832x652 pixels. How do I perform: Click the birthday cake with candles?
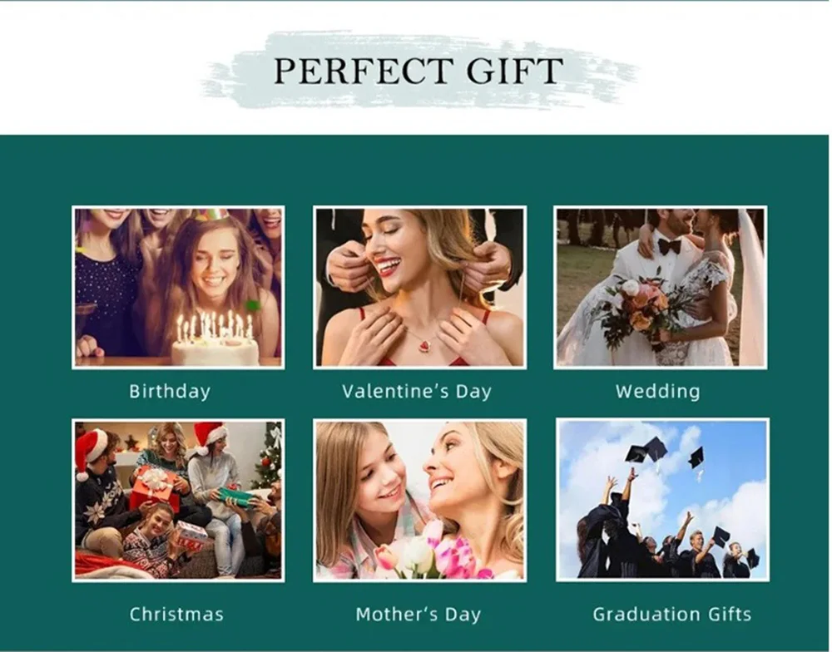tap(215, 339)
